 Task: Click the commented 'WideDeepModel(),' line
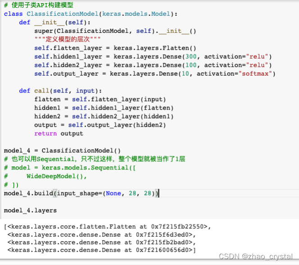click(45, 176)
